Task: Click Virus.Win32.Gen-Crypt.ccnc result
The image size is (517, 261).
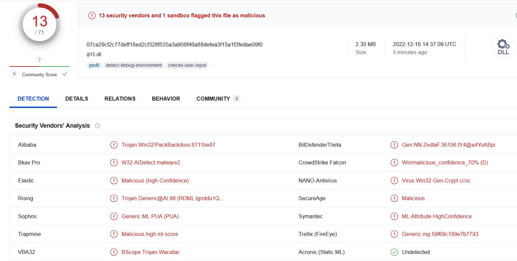Action: [x=436, y=180]
